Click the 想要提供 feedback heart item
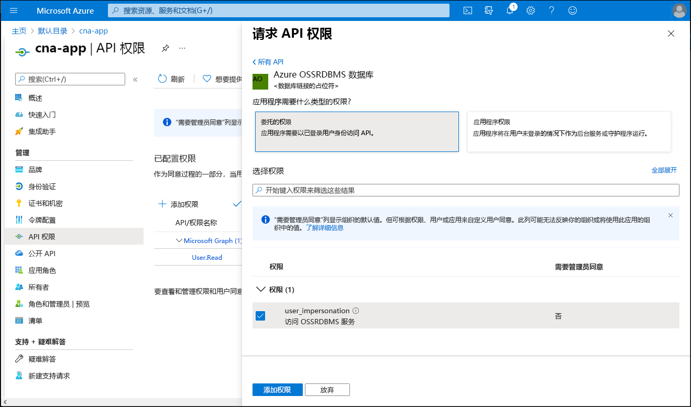691x407 pixels. (222, 79)
